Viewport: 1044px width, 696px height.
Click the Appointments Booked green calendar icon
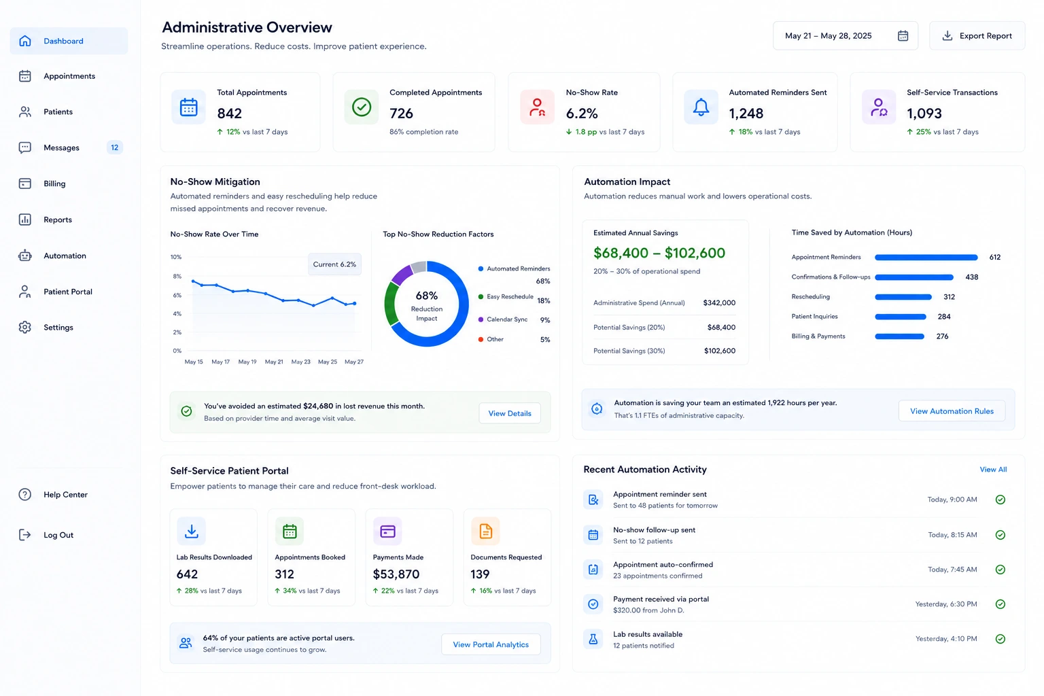point(290,531)
